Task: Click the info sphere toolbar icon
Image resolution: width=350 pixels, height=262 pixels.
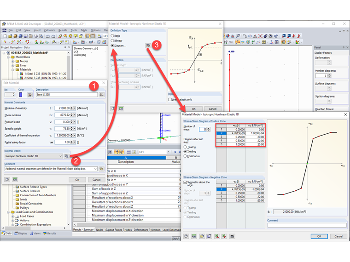Action: click(265, 36)
